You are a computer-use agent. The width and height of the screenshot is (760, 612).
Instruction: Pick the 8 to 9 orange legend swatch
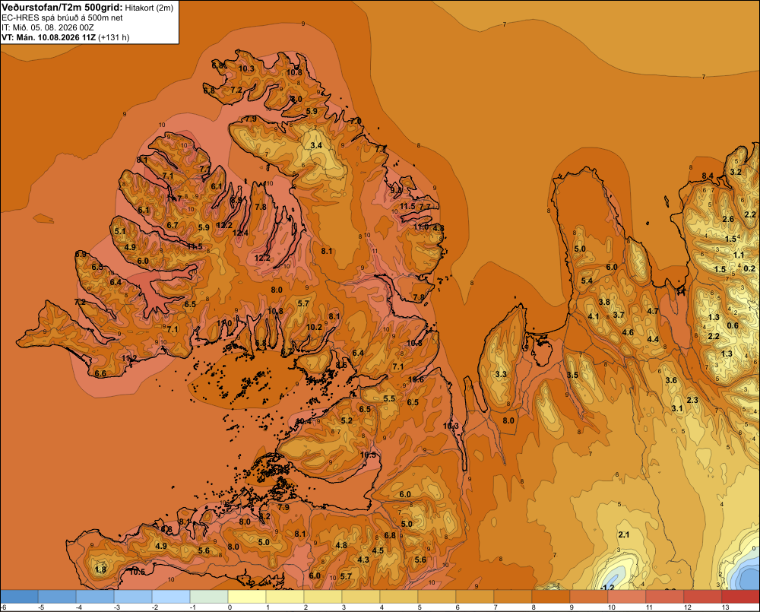[x=550, y=596]
